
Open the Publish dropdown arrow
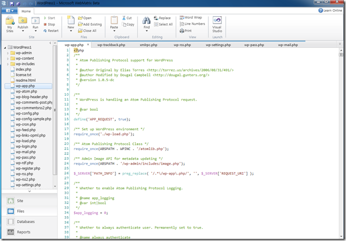coord(23,31)
